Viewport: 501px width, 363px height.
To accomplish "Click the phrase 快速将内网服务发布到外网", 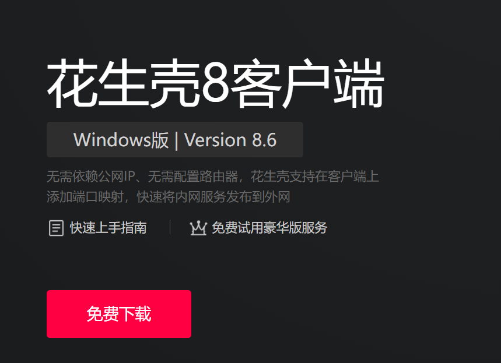I will 213,197.
